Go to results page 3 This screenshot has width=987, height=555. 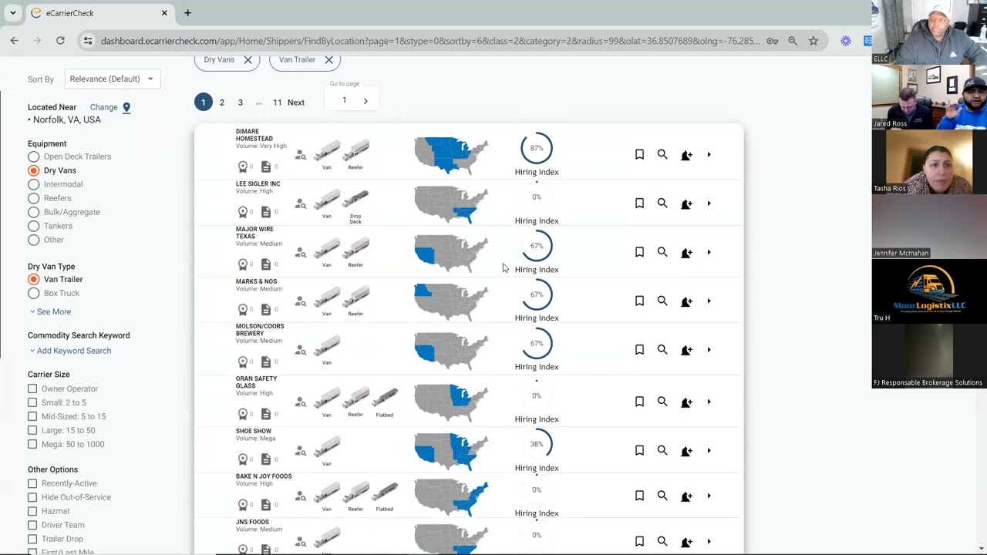pos(241,103)
